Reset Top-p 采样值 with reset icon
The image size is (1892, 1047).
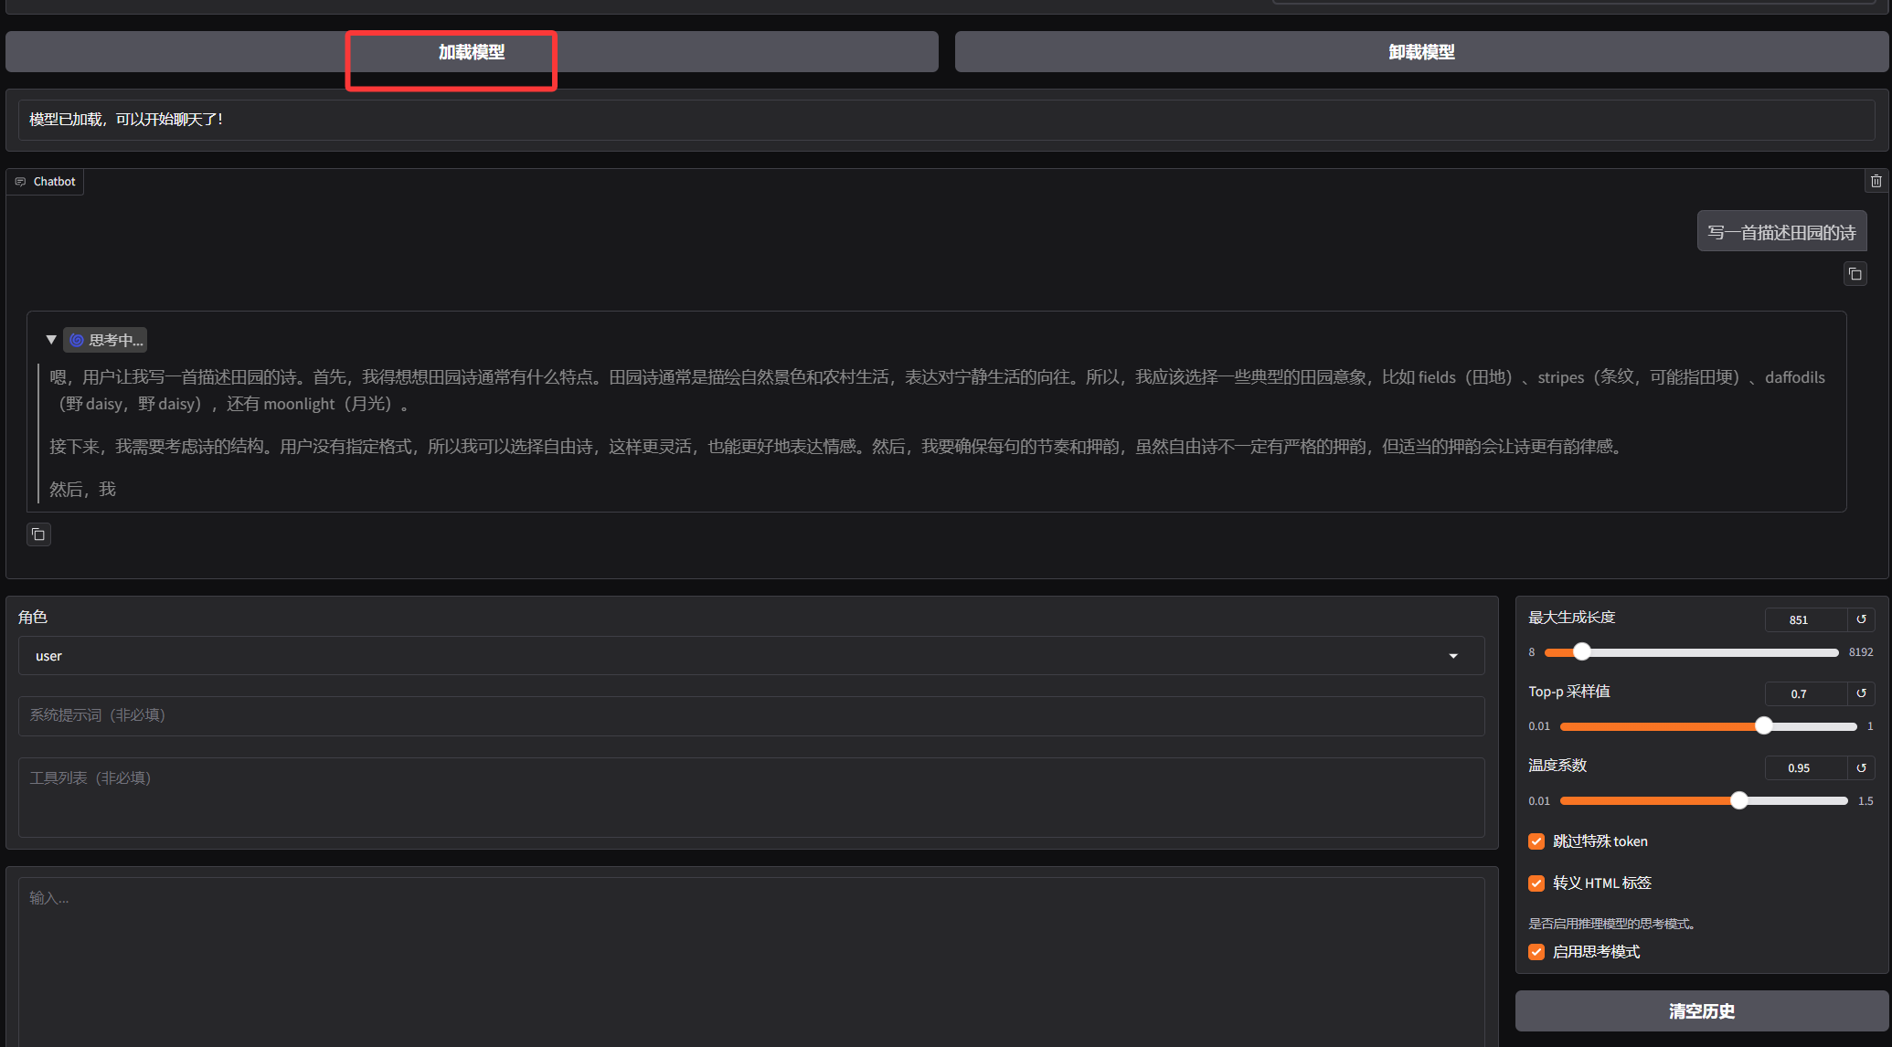pyautogui.click(x=1861, y=693)
